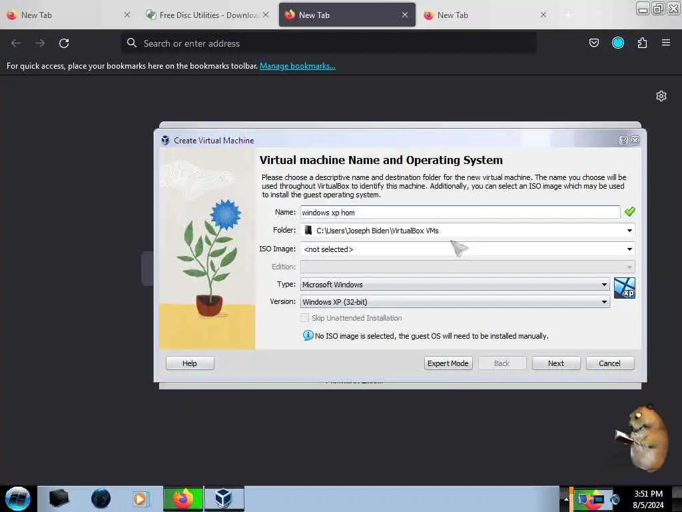
Task: Click the info icon beside No ISO message
Action: point(308,335)
